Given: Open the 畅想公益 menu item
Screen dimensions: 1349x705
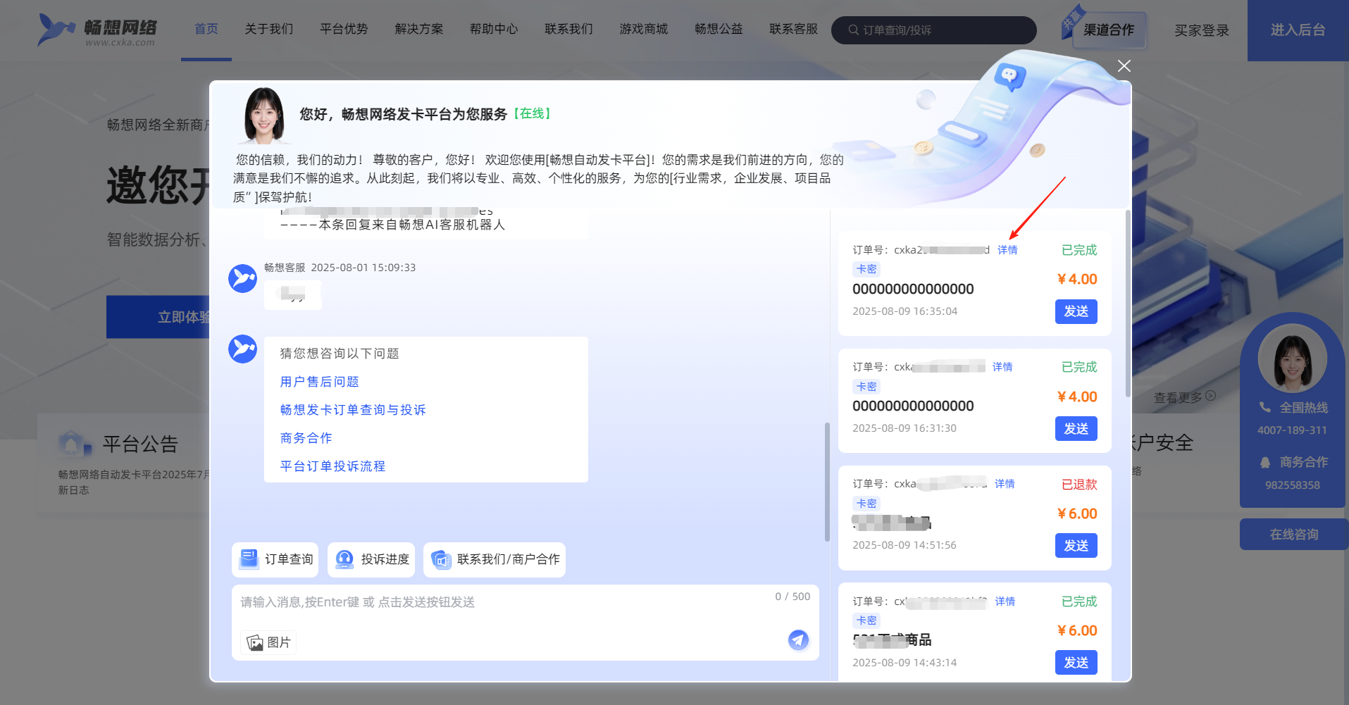Looking at the screenshot, I should point(719,29).
